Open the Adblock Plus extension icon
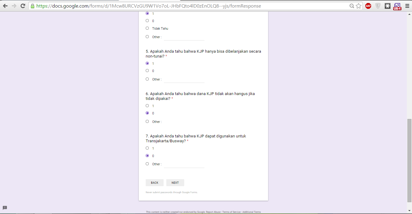The image size is (412, 214). (x=368, y=6)
